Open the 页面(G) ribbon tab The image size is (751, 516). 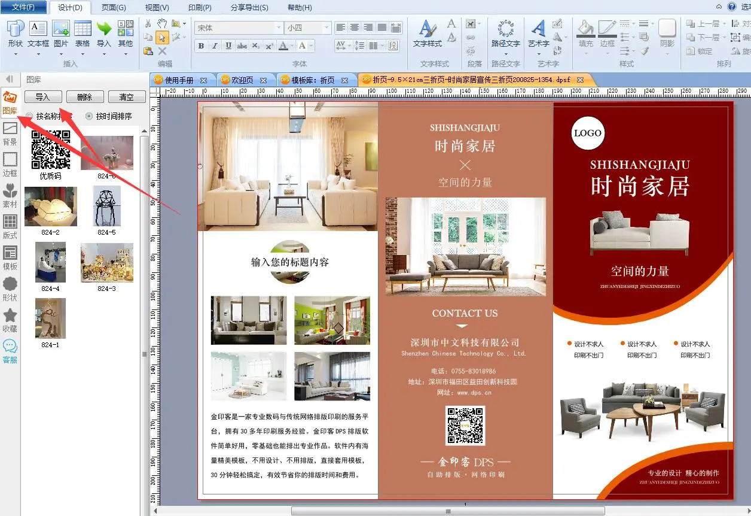click(114, 8)
